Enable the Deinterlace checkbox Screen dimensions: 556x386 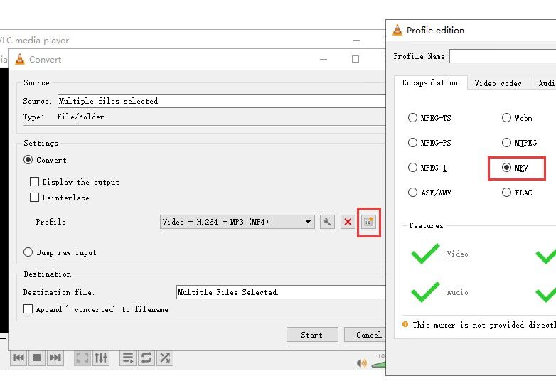point(34,198)
